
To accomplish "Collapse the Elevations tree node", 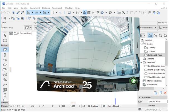I will coord(141,63).
